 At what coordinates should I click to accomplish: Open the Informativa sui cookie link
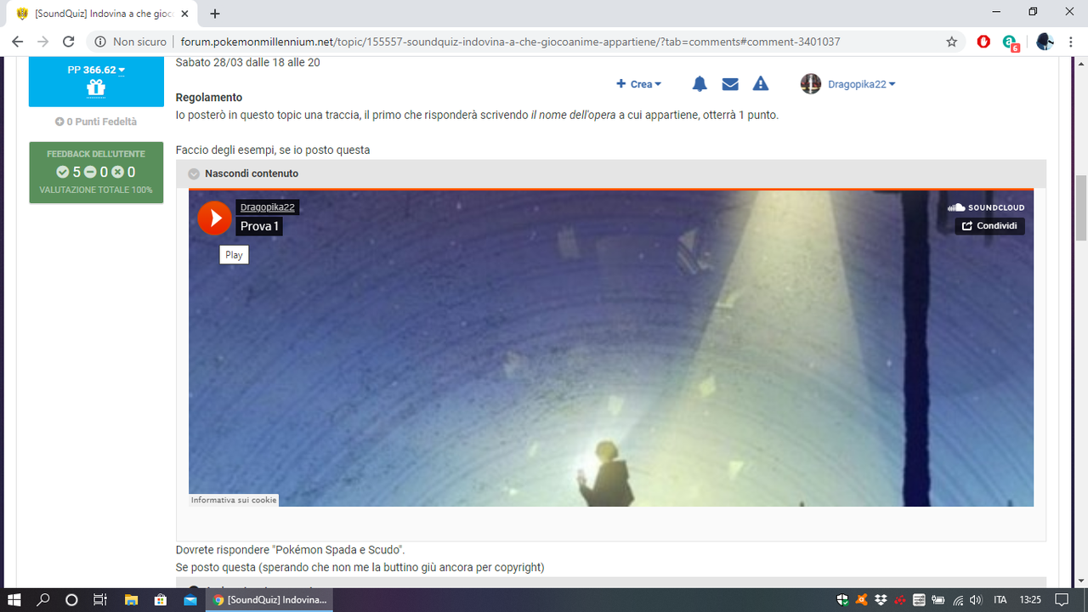(x=234, y=500)
